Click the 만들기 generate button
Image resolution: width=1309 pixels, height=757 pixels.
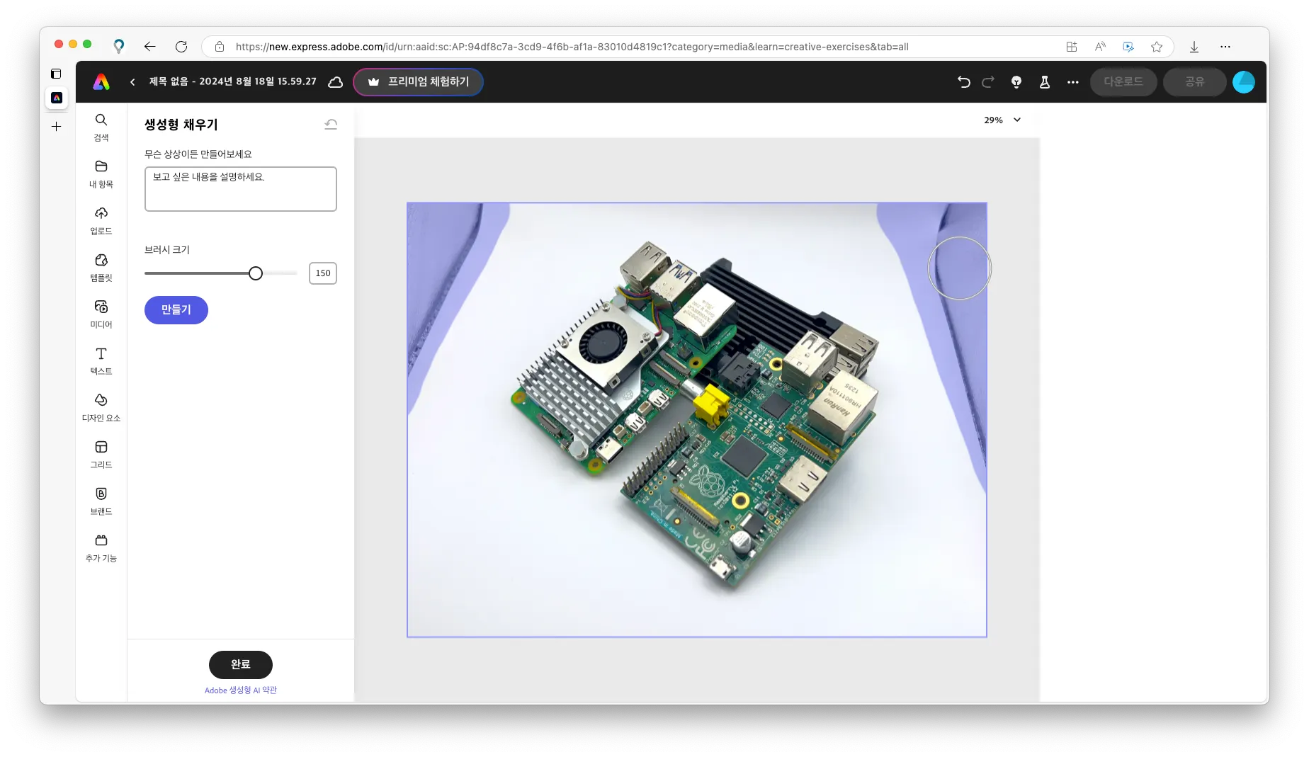pos(176,310)
